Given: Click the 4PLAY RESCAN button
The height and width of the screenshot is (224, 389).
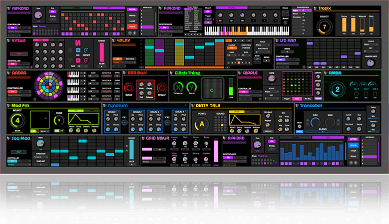Looking at the screenshot, I should coord(130,59).
